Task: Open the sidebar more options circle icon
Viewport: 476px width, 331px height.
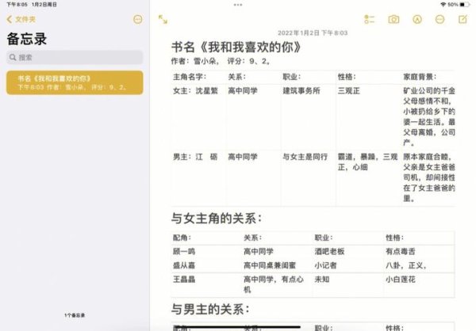Action: point(137,19)
